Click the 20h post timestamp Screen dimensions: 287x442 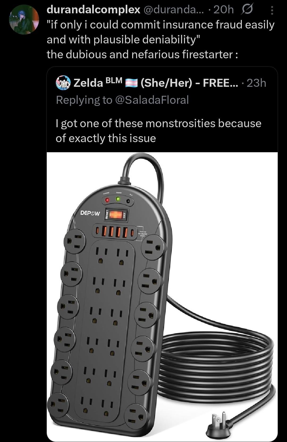(223, 10)
